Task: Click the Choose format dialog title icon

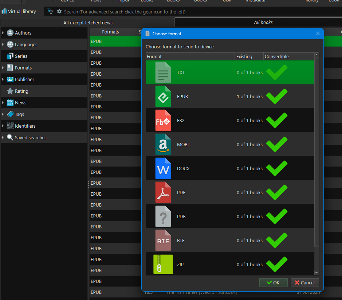Action: point(148,33)
